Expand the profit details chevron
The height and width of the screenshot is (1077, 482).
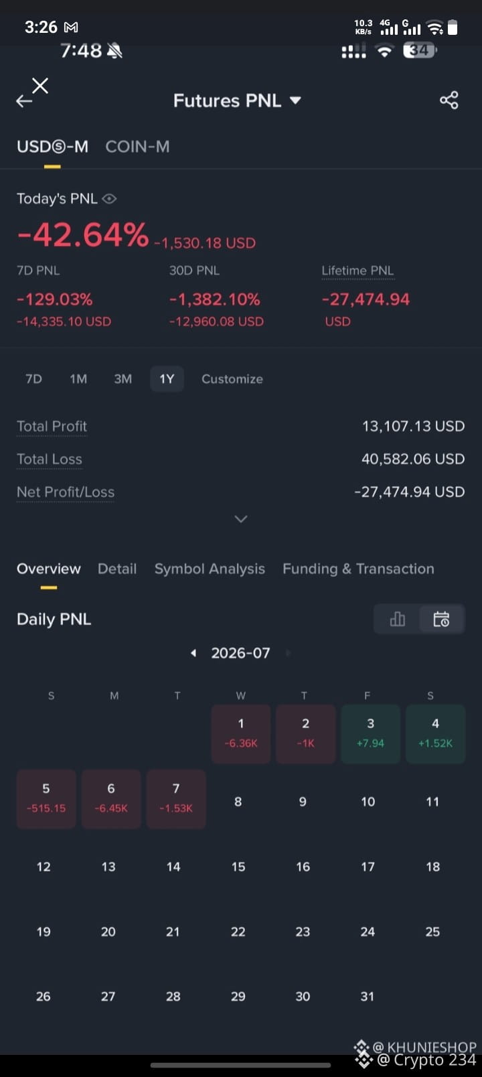pos(241,519)
